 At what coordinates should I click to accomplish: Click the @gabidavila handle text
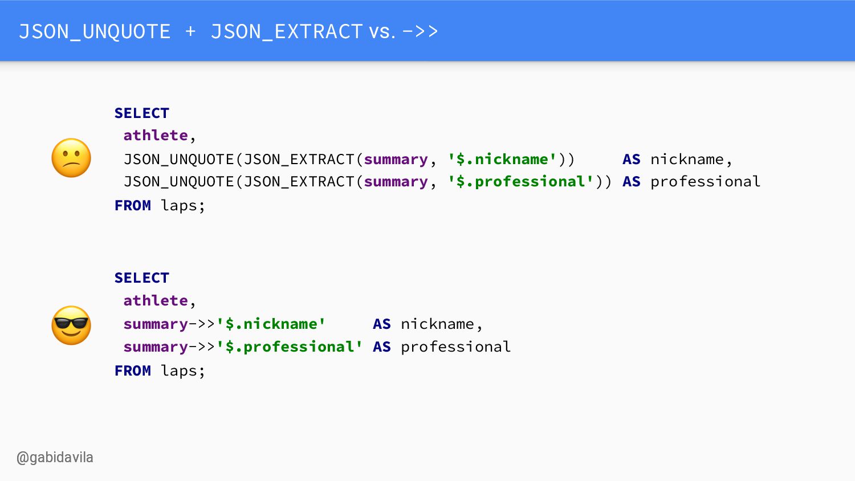55,458
